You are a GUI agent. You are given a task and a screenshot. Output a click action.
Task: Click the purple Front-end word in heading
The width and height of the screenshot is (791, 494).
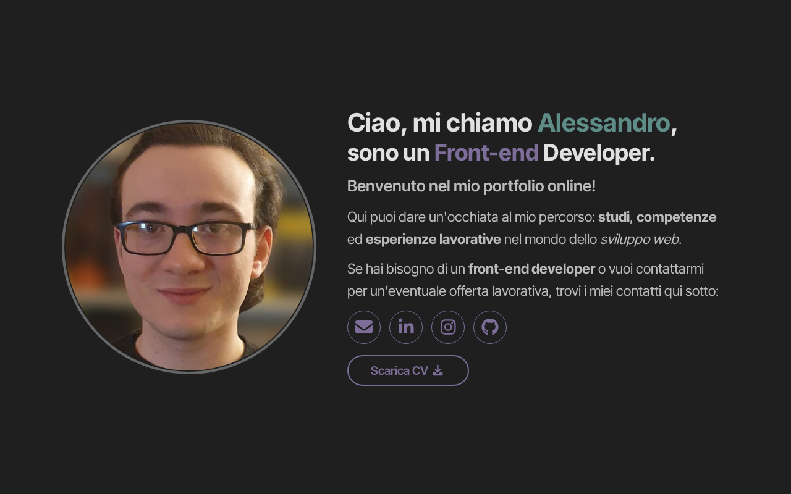tap(486, 153)
